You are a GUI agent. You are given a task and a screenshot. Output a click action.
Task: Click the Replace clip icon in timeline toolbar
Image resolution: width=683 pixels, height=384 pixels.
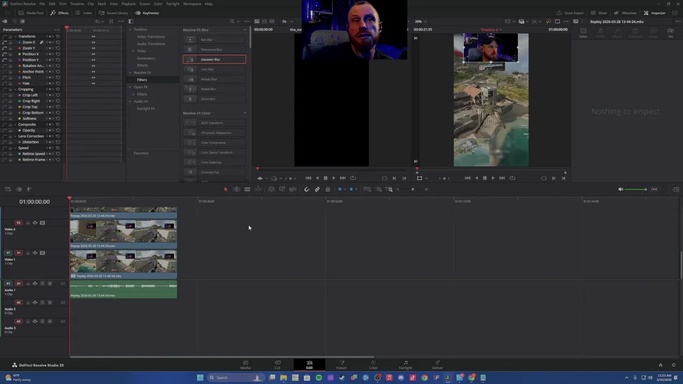(292, 189)
